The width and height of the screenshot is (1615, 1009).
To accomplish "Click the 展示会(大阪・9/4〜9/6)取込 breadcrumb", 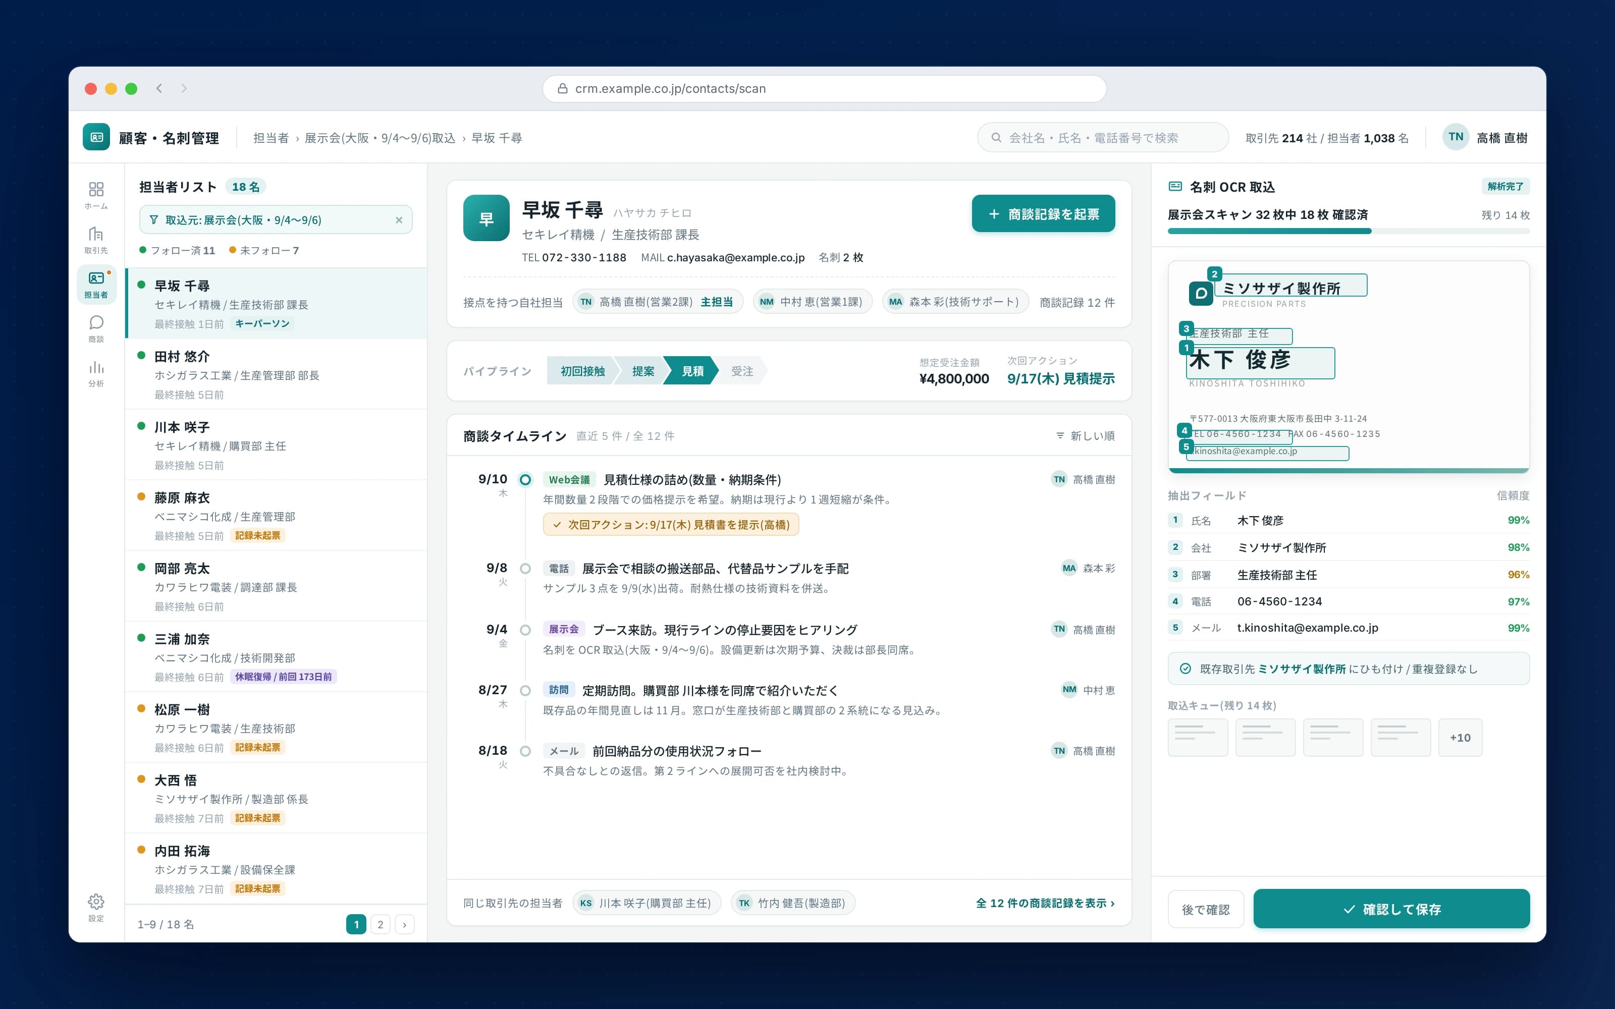I will click(380, 138).
